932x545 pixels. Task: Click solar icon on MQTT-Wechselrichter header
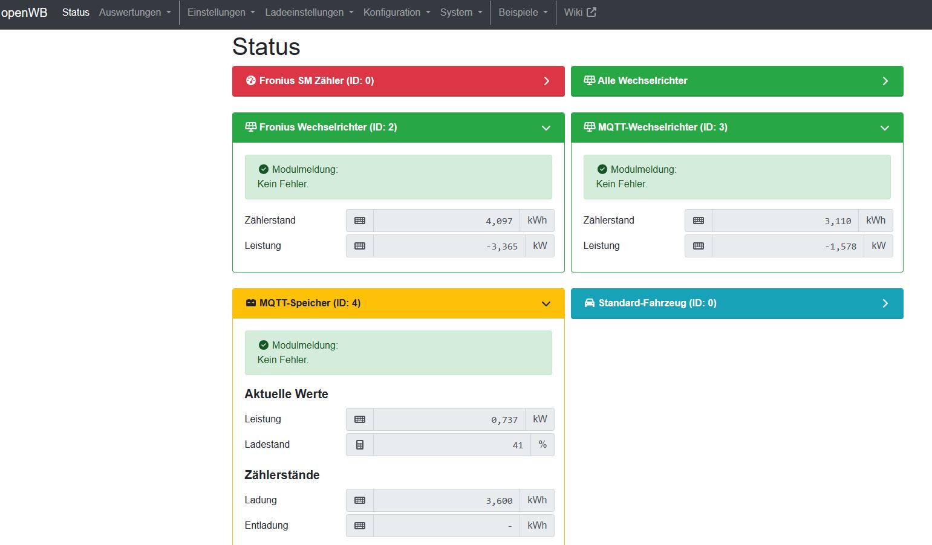pyautogui.click(x=589, y=127)
